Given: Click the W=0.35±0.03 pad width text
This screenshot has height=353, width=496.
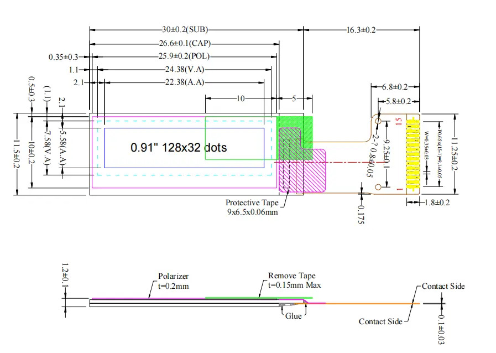Looking at the screenshot, I should [426, 146].
